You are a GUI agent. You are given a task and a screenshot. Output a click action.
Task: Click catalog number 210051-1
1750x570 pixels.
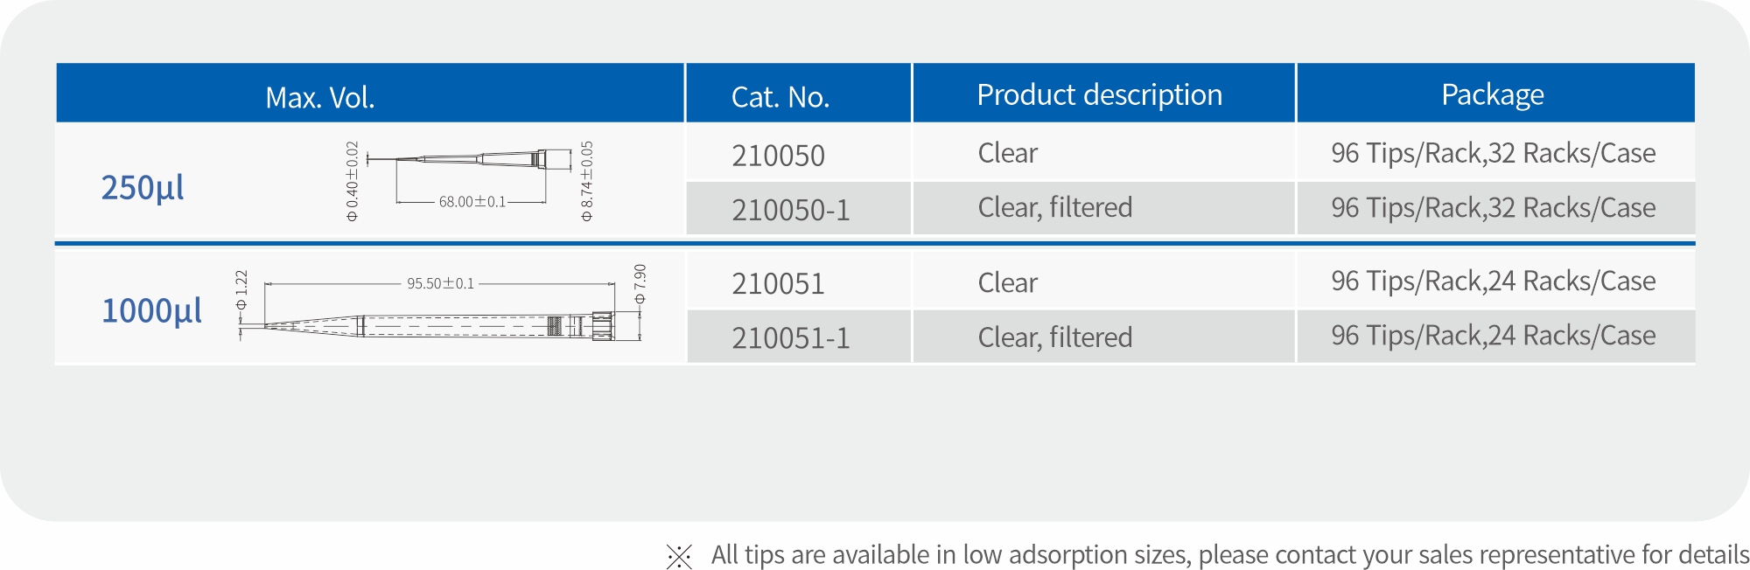[790, 337]
